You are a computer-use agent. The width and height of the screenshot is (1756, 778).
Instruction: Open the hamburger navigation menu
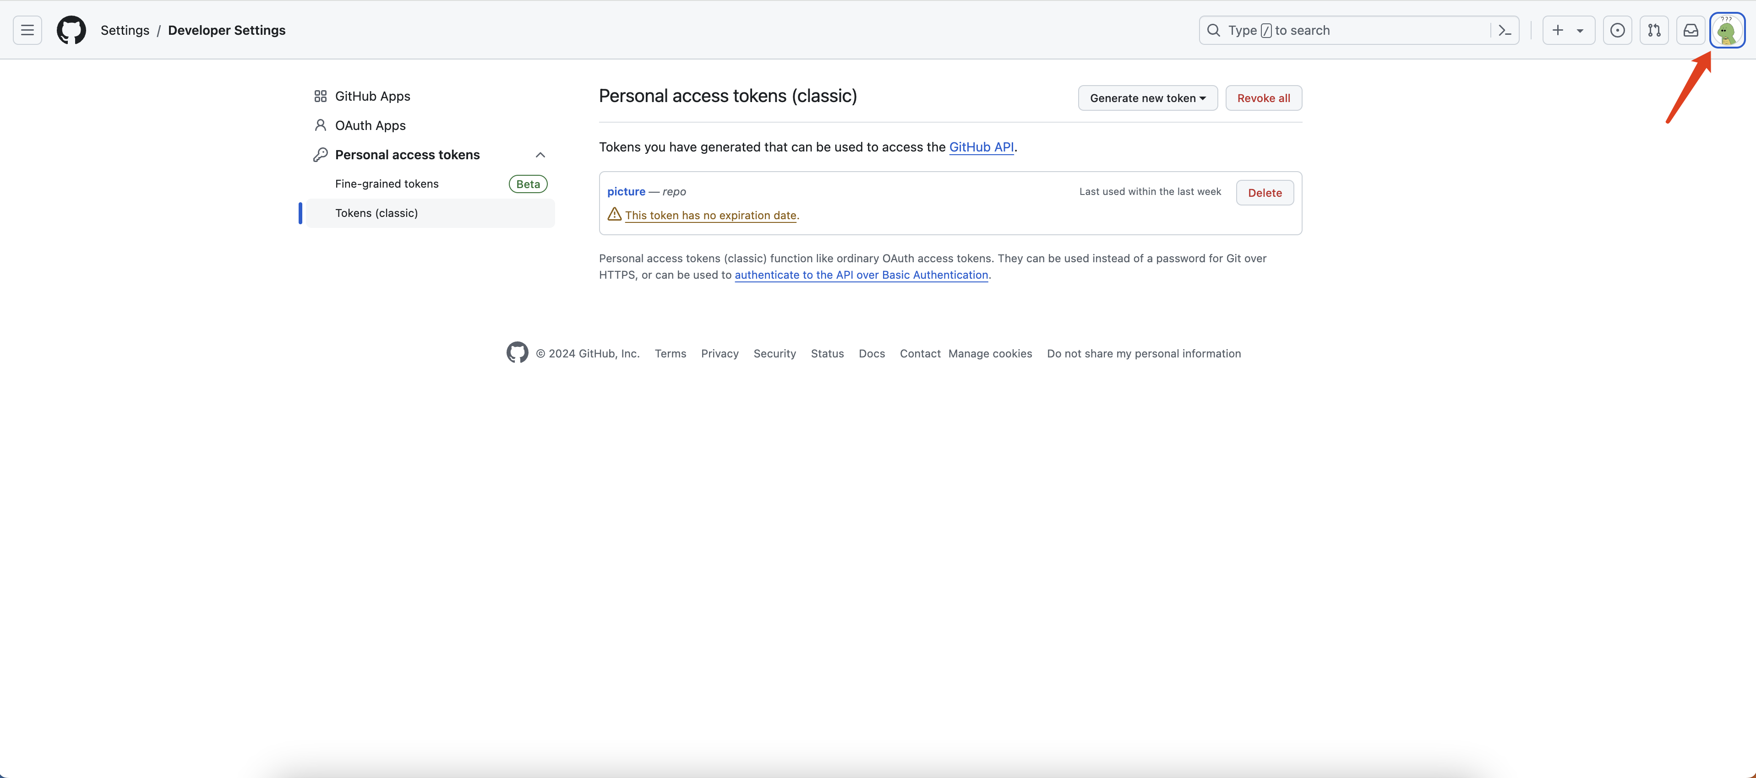[x=27, y=30]
